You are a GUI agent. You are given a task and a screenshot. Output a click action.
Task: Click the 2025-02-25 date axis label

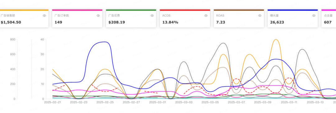[x=105, y=102]
